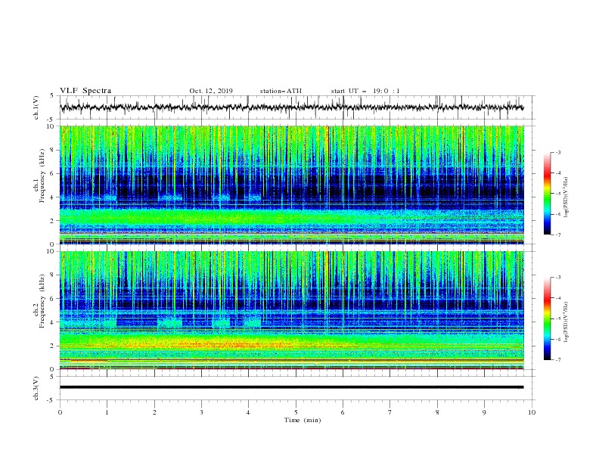Click the '-4' tick on lower colorbar
Screen dimensions: 599x463
point(558,298)
